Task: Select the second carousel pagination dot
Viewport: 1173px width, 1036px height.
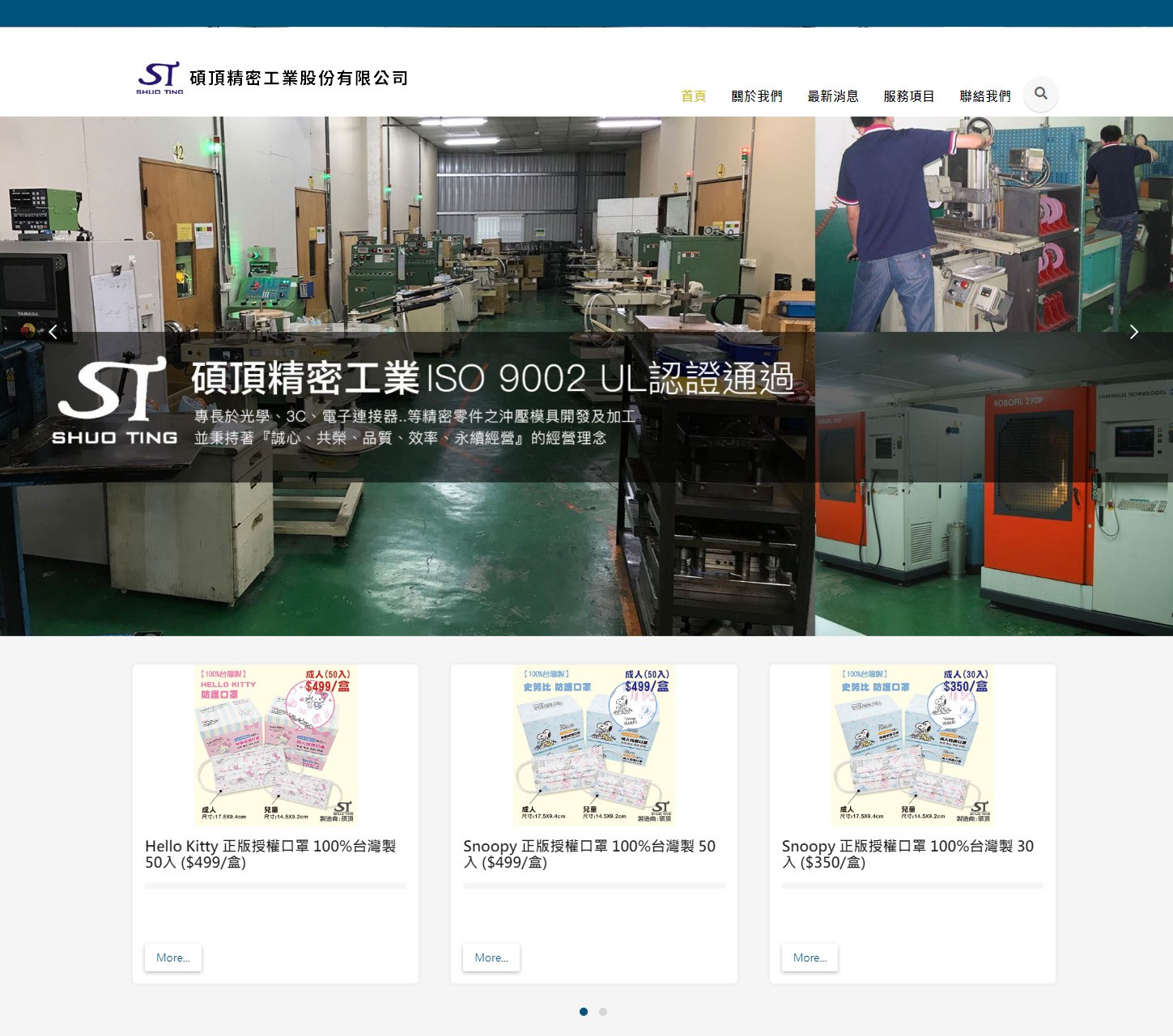Action: point(603,1012)
